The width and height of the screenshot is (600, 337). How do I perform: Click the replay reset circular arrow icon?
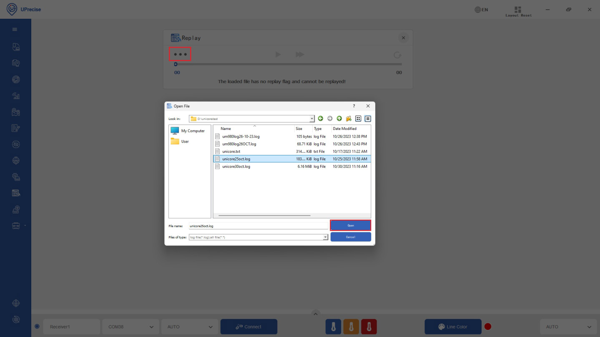397,55
